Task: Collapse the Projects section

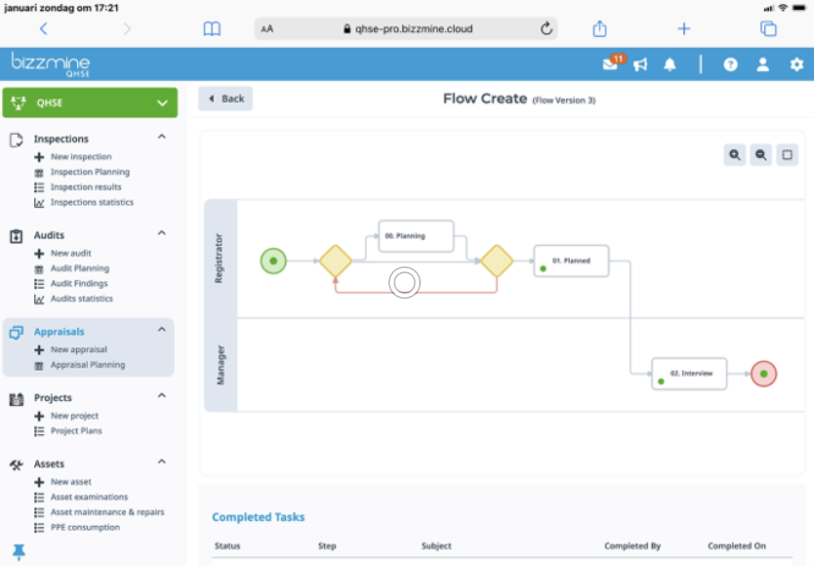Action: (162, 396)
